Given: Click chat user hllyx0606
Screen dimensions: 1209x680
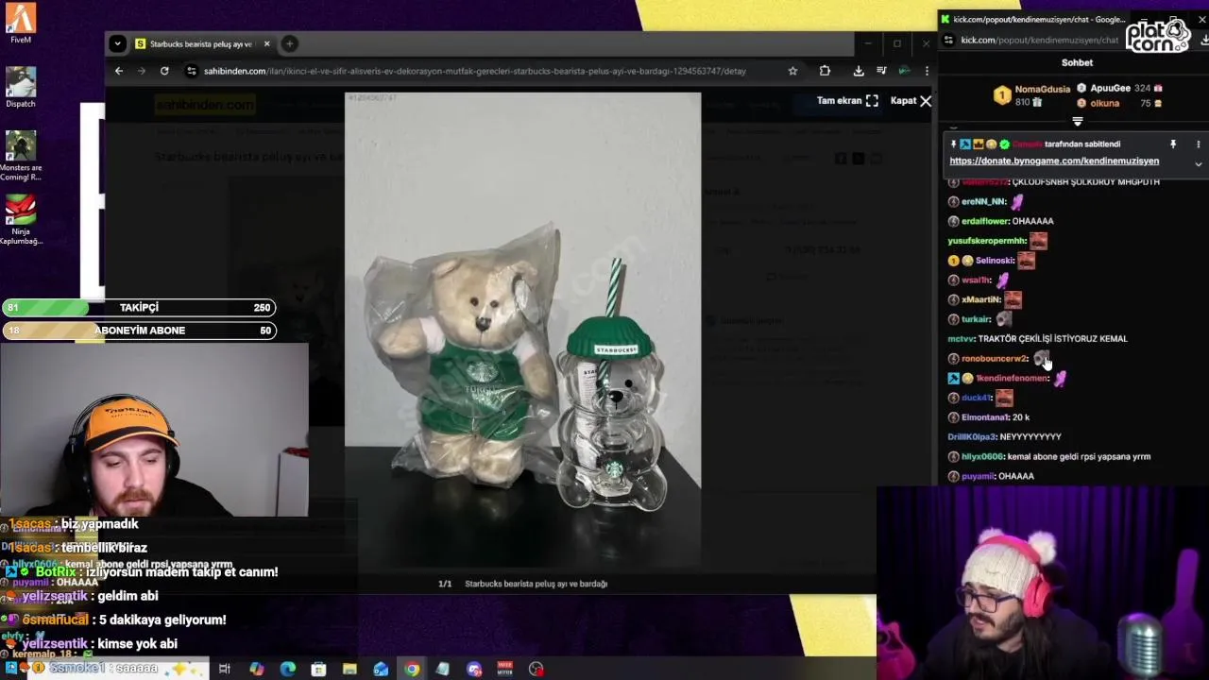Looking at the screenshot, I should 982,457.
